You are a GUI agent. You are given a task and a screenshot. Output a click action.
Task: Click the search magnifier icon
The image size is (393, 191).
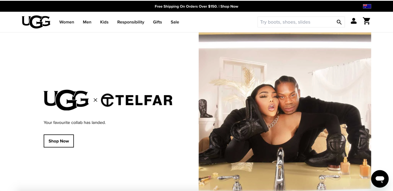(339, 22)
